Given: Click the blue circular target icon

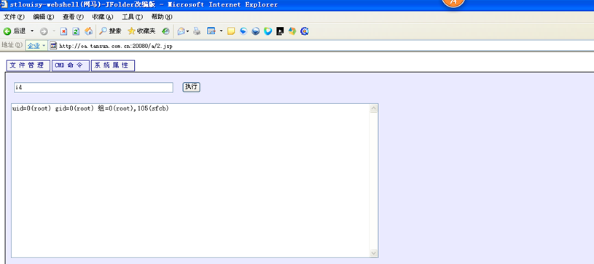Looking at the screenshot, I should 305,31.
